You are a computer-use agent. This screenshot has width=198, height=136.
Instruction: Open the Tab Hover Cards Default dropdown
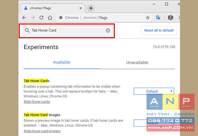point(154,91)
